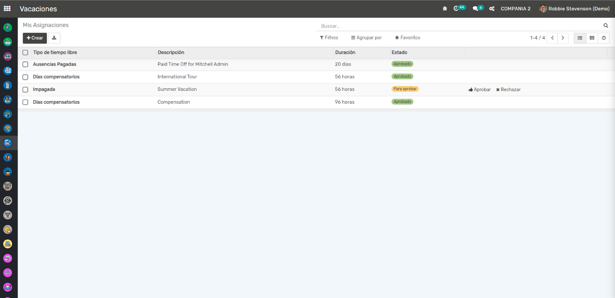Switch to kanban grid view
Viewport: 615px width, 298px height.
(x=592, y=38)
